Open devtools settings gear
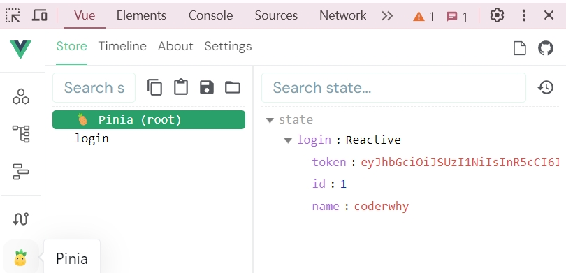 pyautogui.click(x=497, y=15)
